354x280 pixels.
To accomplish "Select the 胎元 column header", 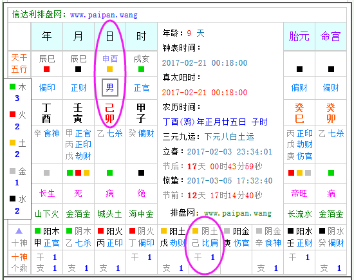I will click(299, 36).
